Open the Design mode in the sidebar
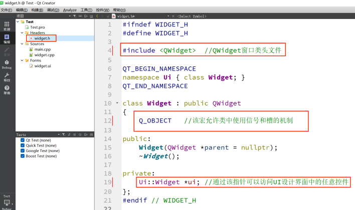Screen dimensions: 355x210 (x=7, y=51)
